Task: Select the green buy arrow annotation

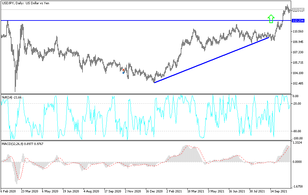Action: (x=271, y=18)
